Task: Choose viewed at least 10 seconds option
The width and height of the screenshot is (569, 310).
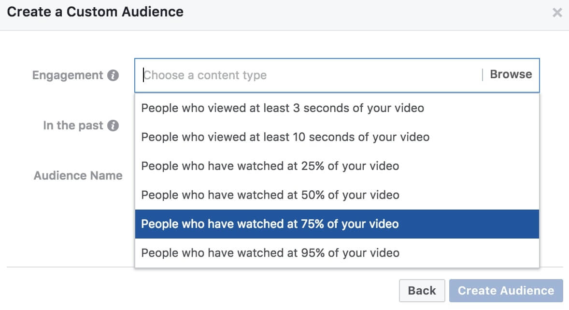Action: (x=337, y=137)
